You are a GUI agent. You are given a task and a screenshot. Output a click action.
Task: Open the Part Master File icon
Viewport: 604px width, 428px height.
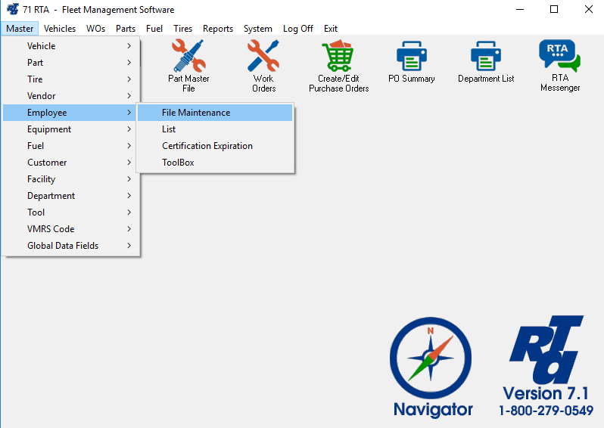tap(188, 57)
